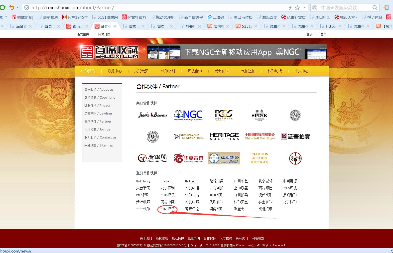Click the PCGS partner logo
The width and height of the screenshot is (393, 253).
click(x=224, y=115)
